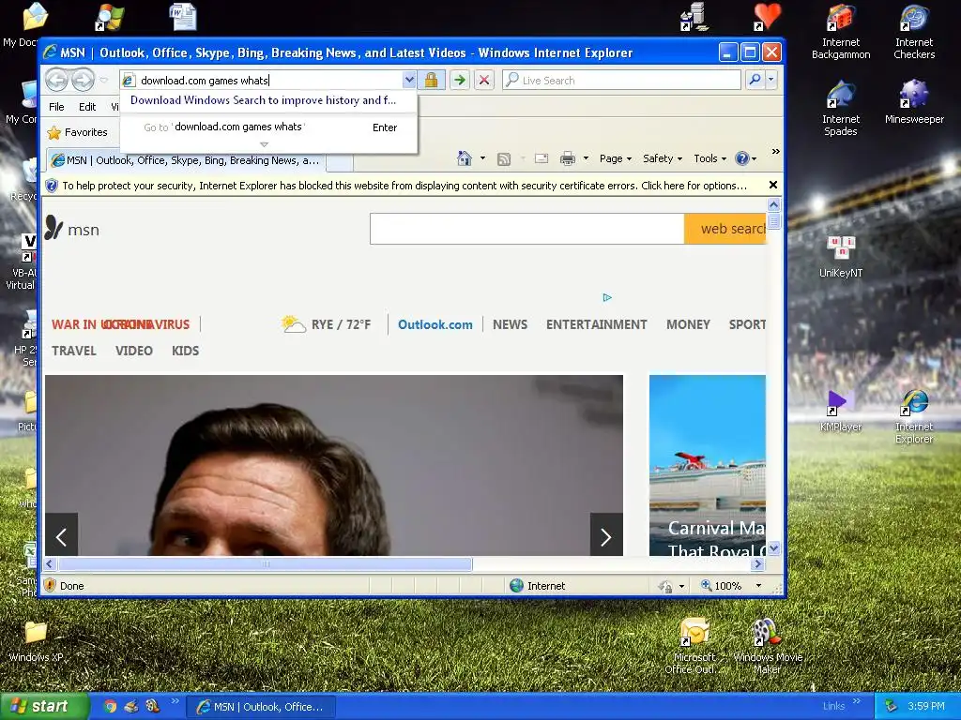
Task: Click the weather sun-cloud icon
Action: 293,323
